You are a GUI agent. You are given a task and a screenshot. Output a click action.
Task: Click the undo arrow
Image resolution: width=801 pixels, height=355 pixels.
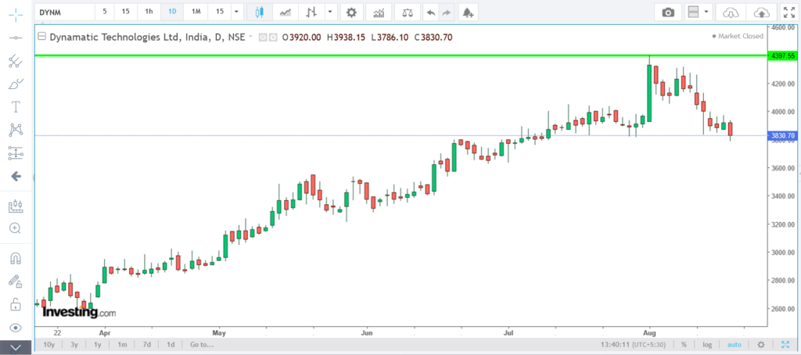coord(431,13)
